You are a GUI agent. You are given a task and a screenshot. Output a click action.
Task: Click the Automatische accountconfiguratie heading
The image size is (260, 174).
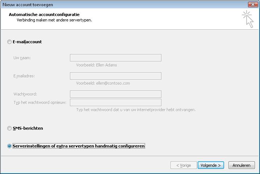click(44, 15)
